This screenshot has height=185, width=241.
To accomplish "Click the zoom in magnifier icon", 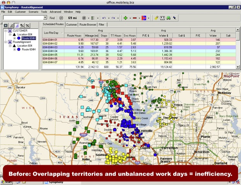I will (x=84, y=18).
